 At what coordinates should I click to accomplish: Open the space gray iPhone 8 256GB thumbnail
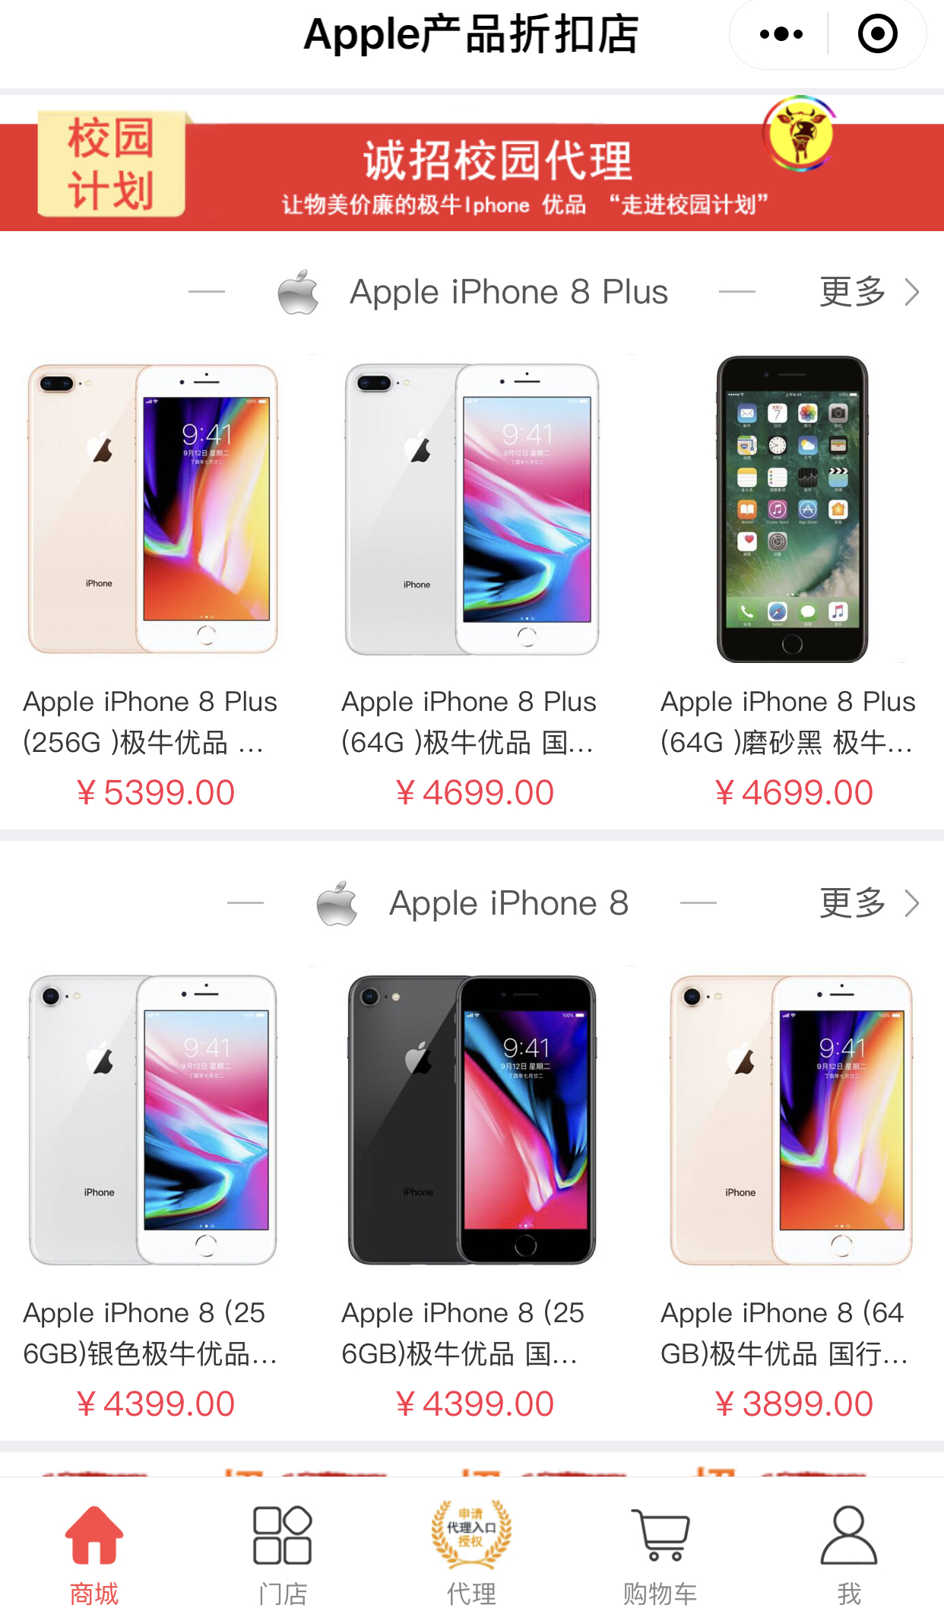(472, 1119)
